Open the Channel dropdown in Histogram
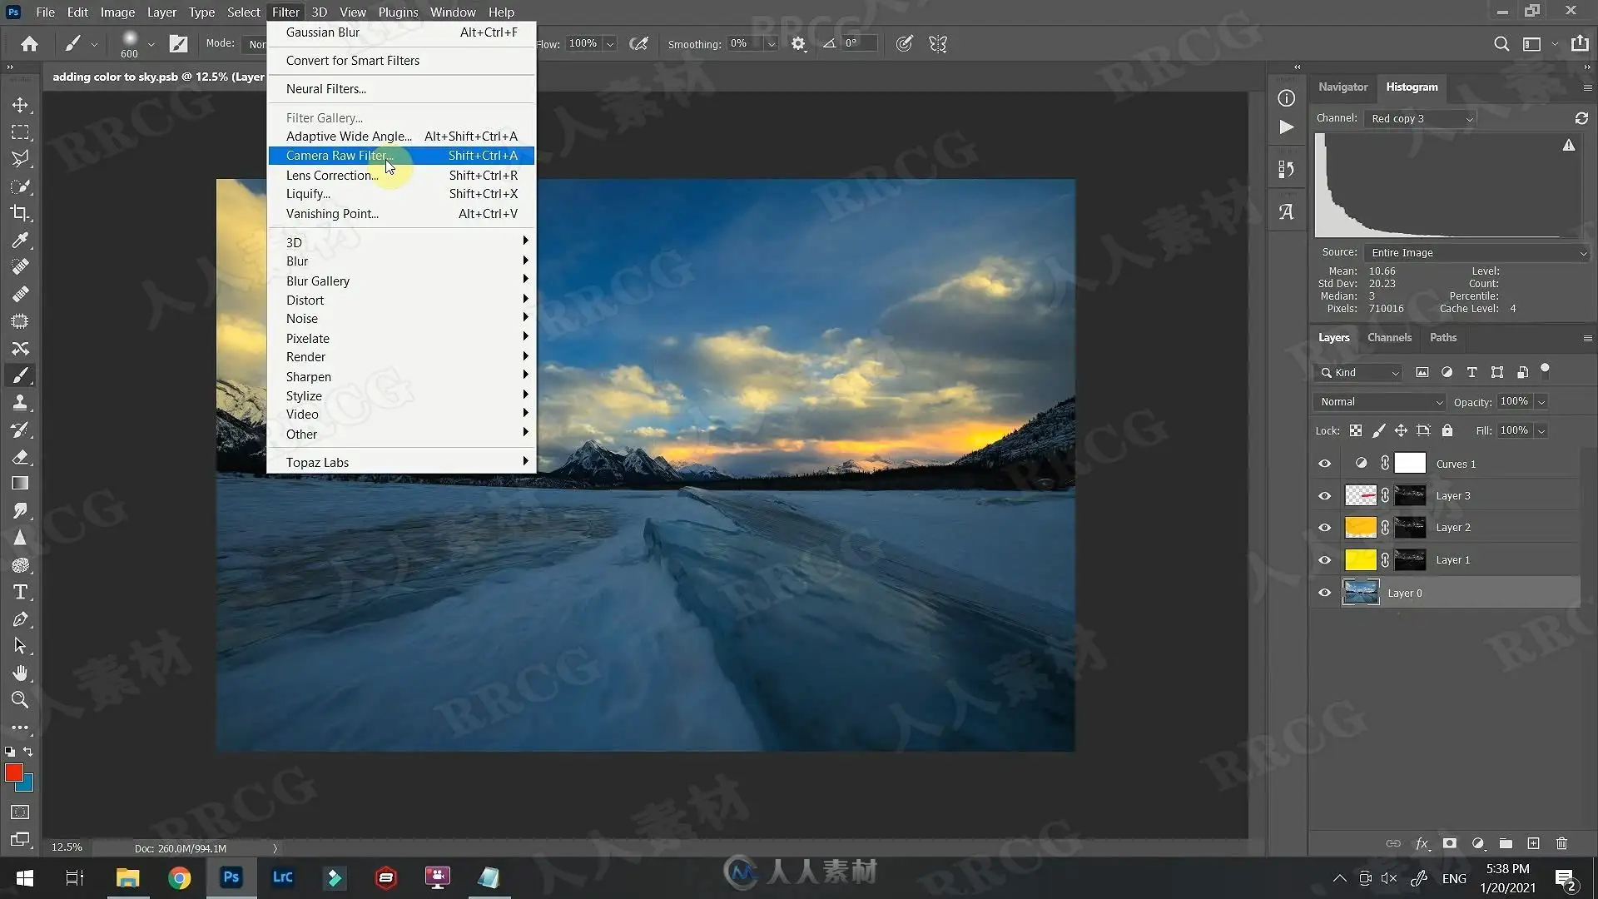 point(1421,119)
